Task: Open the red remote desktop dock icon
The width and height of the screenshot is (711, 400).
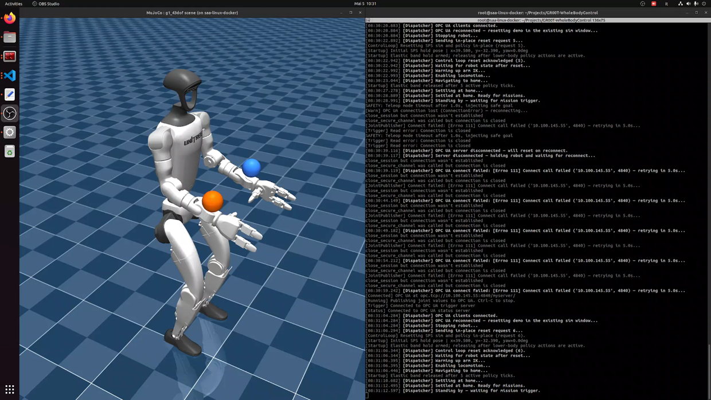Action: (10, 56)
